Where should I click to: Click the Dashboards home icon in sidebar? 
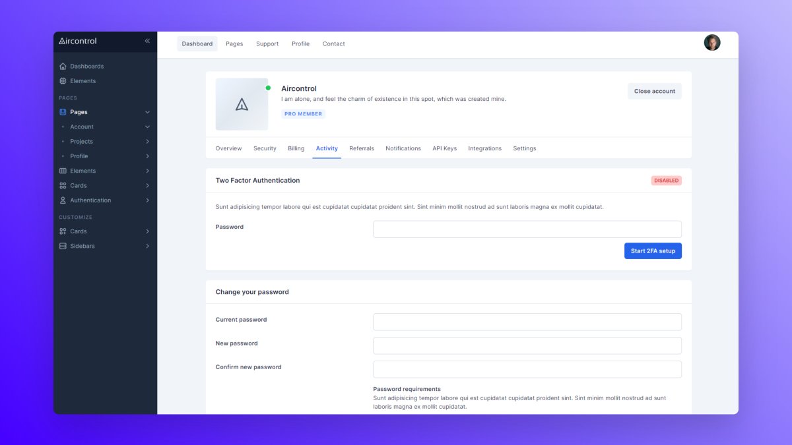(x=63, y=66)
